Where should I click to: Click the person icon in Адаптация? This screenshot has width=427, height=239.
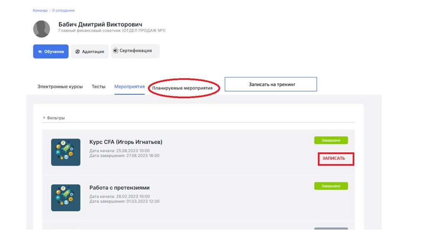[78, 52]
